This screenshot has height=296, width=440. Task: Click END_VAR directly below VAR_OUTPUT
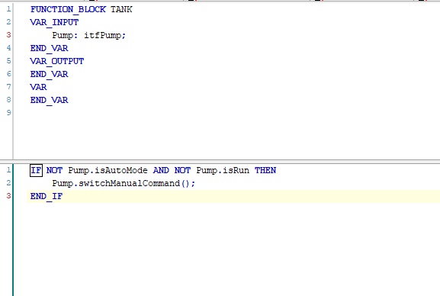49,74
